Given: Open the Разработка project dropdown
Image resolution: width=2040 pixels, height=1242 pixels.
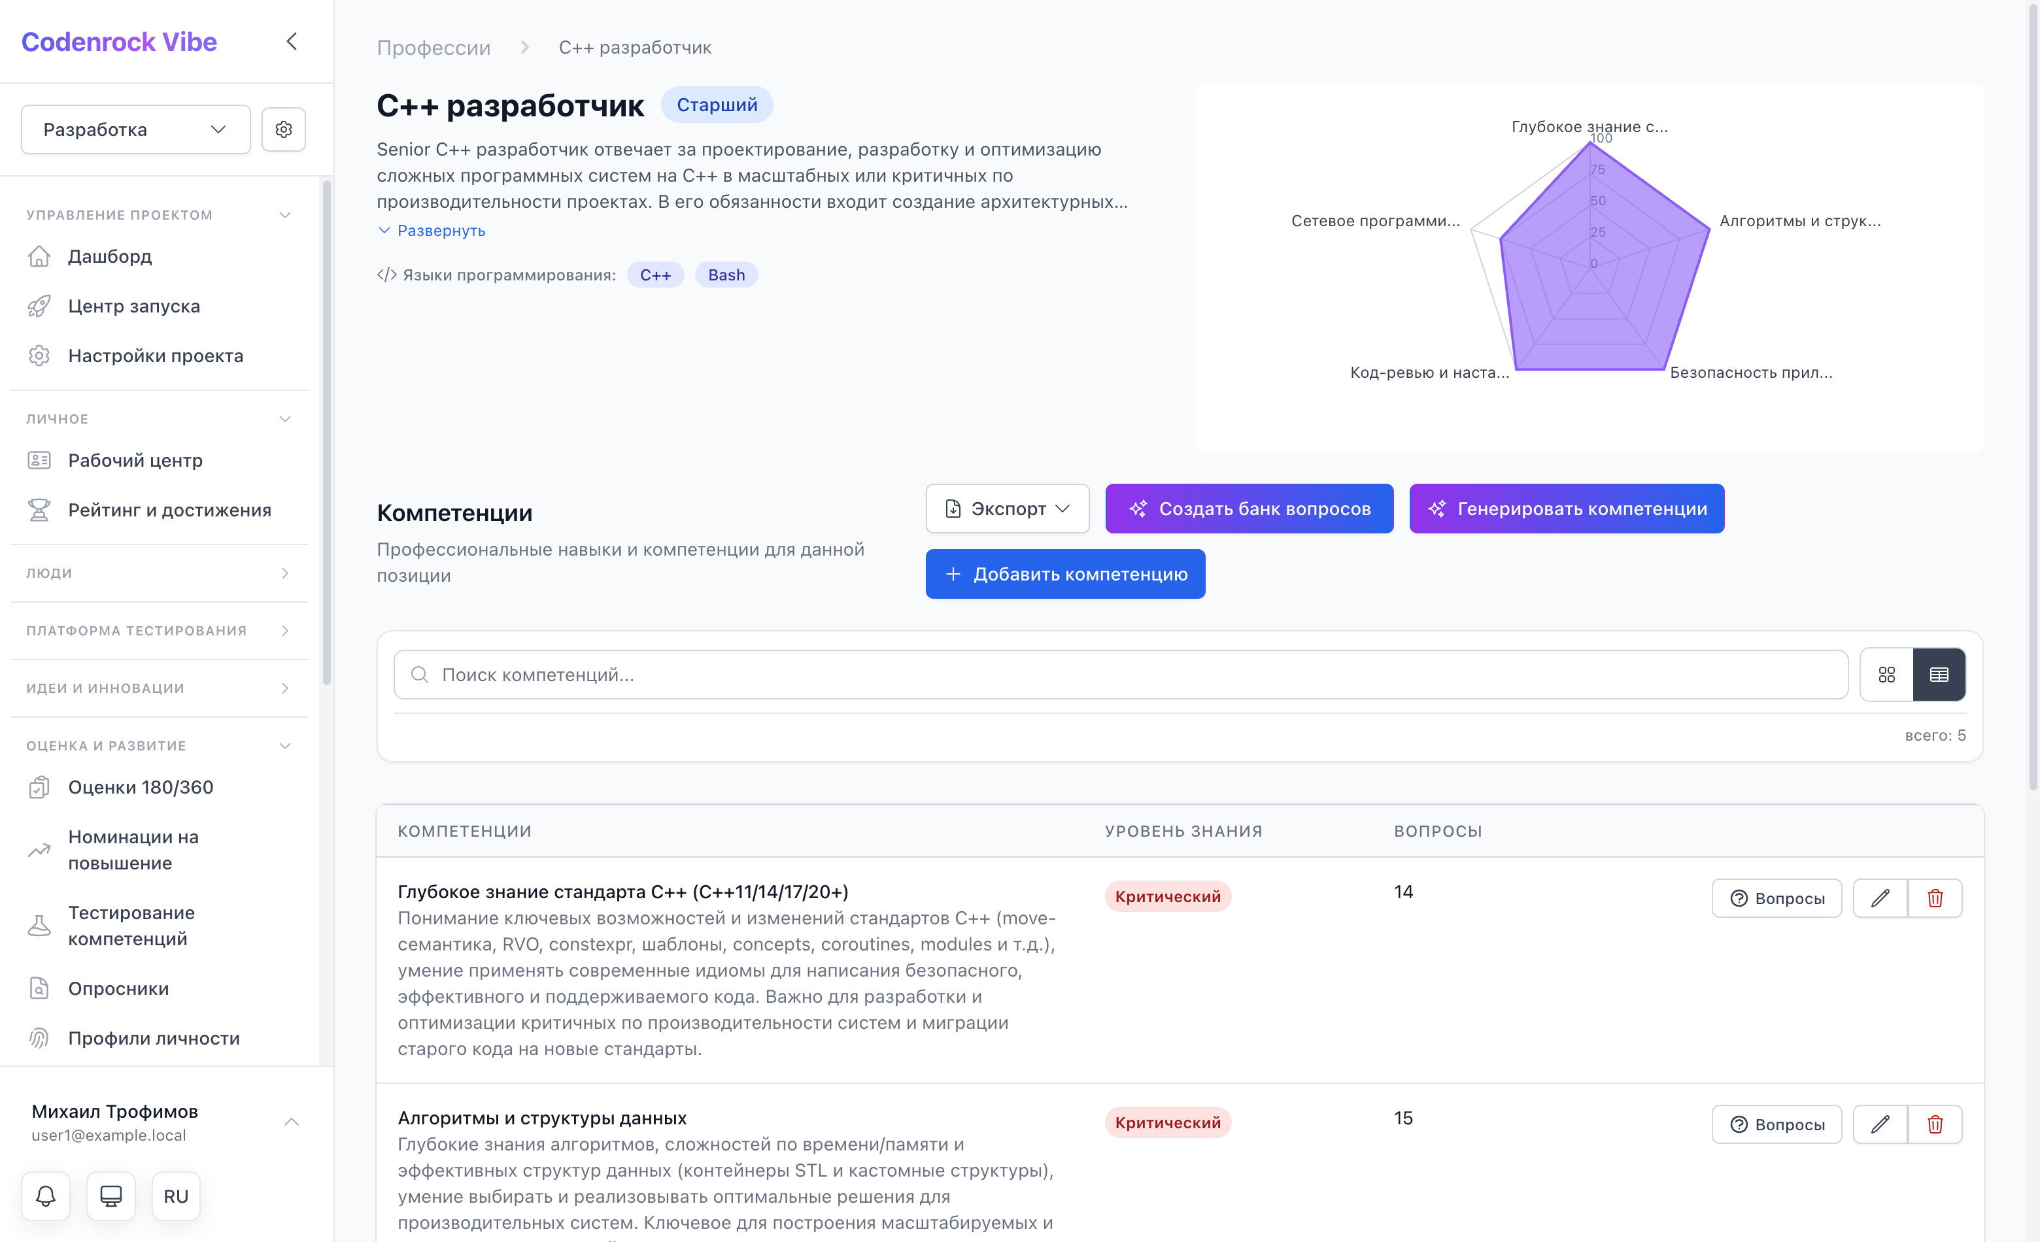Looking at the screenshot, I should [136, 129].
